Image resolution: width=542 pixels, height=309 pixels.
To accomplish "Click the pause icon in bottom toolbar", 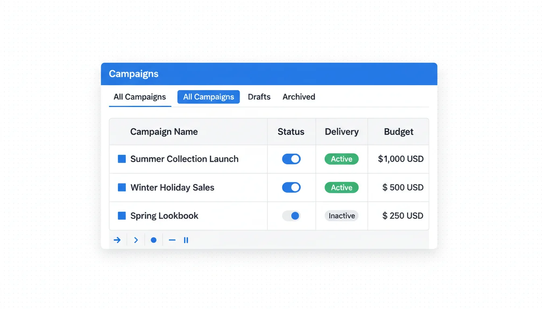I will (x=186, y=240).
